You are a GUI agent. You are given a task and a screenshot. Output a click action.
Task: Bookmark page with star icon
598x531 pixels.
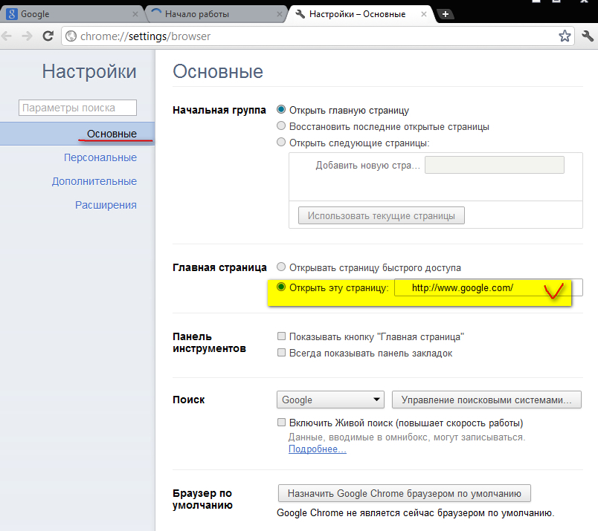coord(565,36)
